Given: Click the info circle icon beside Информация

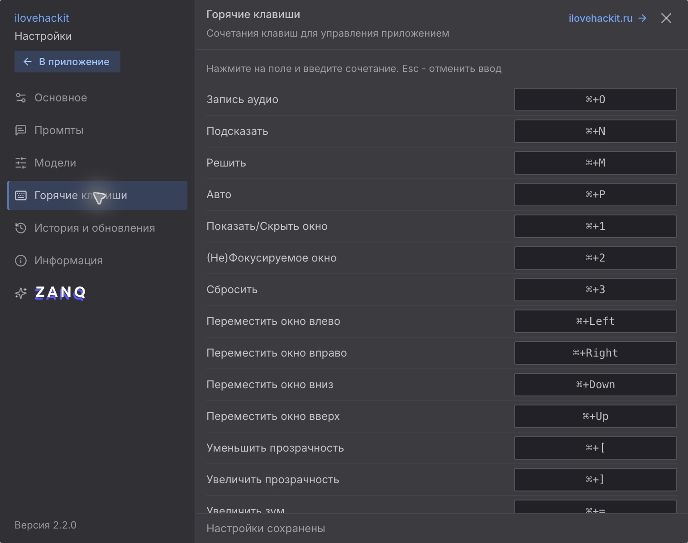Looking at the screenshot, I should pos(21,261).
